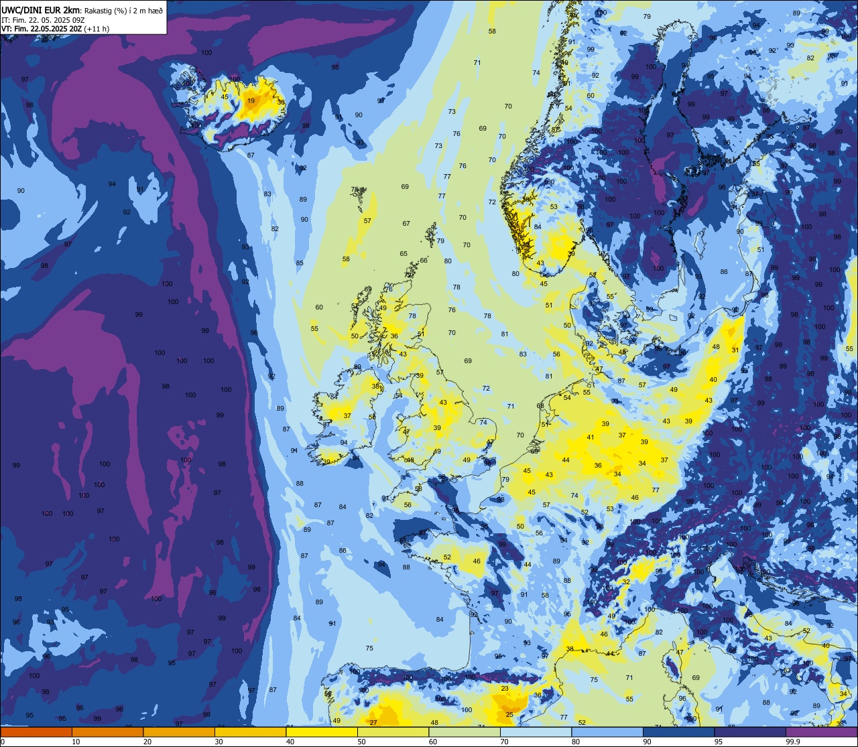Viewport: 858px width, 747px height.
Task: Select the medium blue 90–95 legend segment
Action: coord(678,732)
